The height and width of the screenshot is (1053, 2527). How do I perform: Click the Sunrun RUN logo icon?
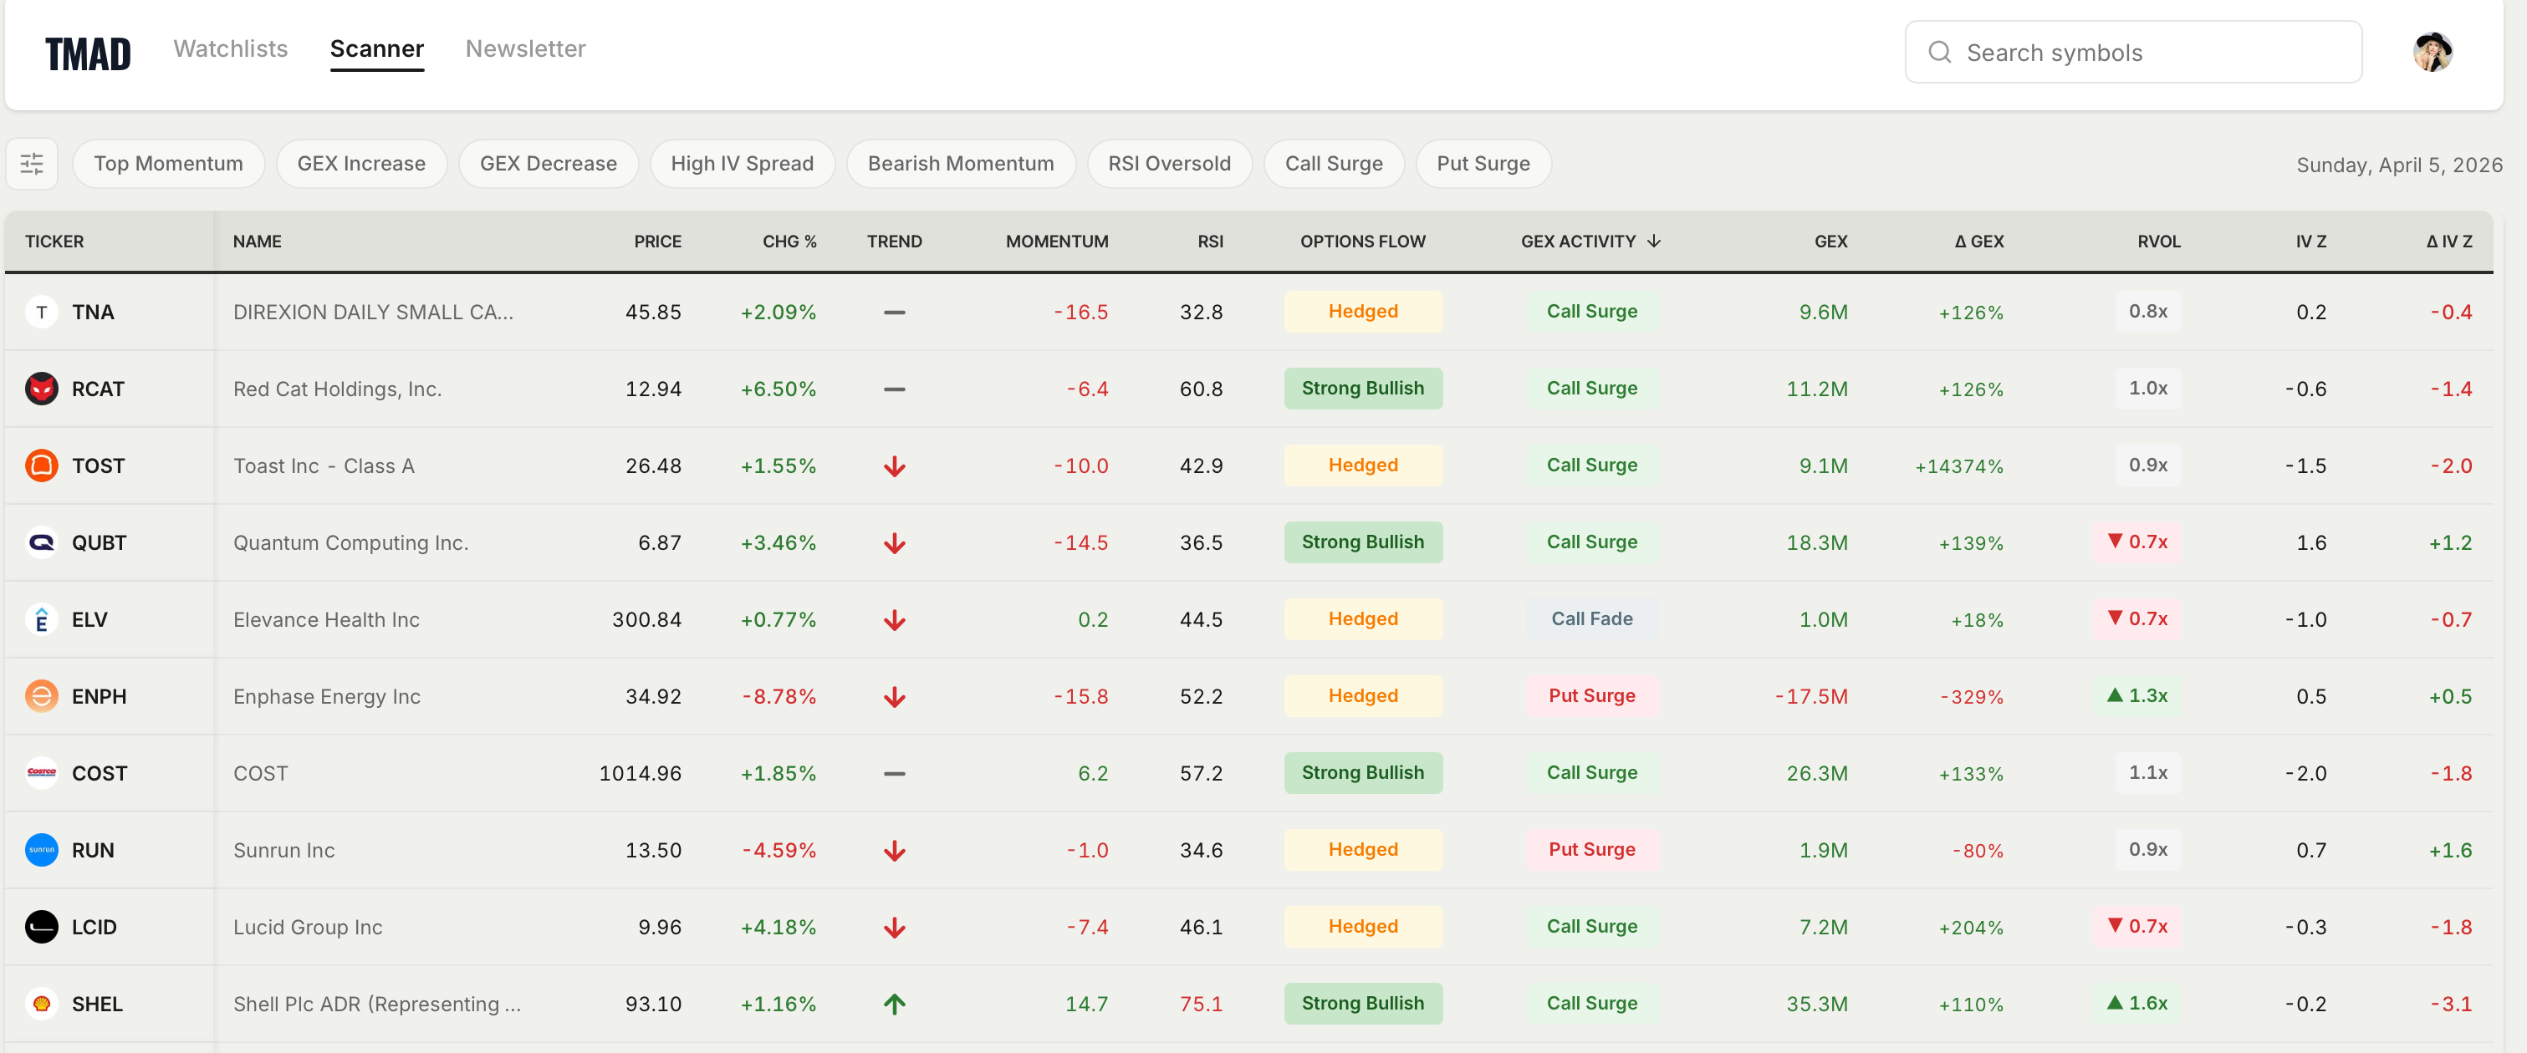[41, 849]
